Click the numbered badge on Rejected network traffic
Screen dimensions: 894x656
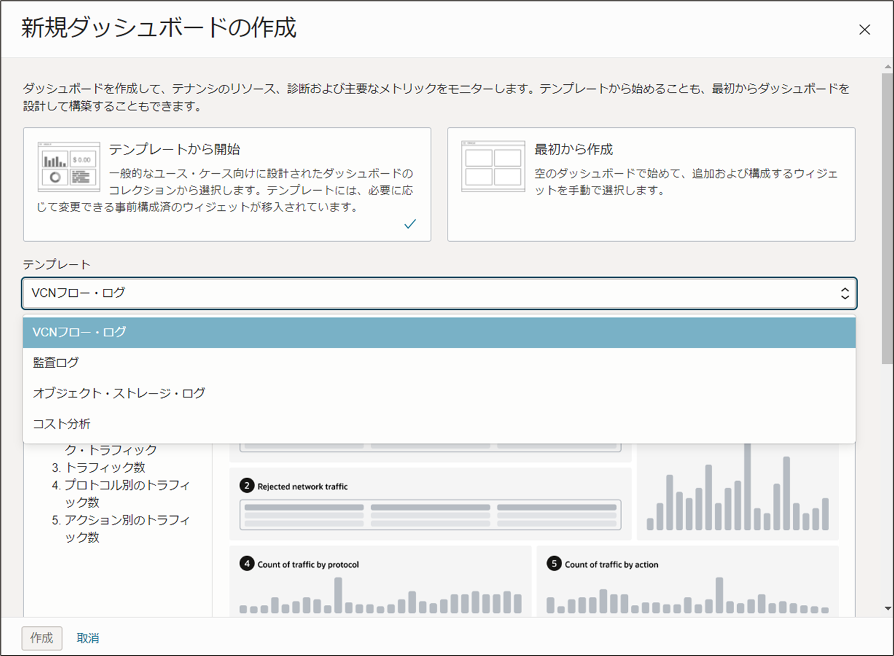pyautogui.click(x=246, y=486)
